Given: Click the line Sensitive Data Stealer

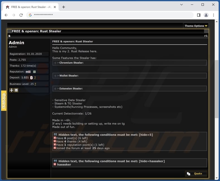Looking at the screenshot, I should pos(69,100).
